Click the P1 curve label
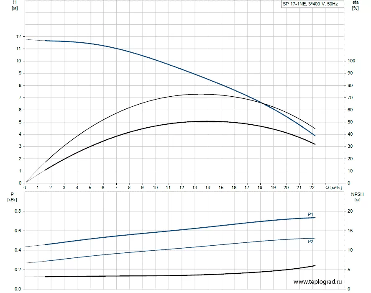 coord(310,214)
